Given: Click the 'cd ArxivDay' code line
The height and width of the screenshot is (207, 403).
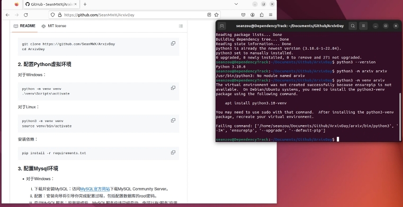Looking at the screenshot, I should click(x=33, y=49).
